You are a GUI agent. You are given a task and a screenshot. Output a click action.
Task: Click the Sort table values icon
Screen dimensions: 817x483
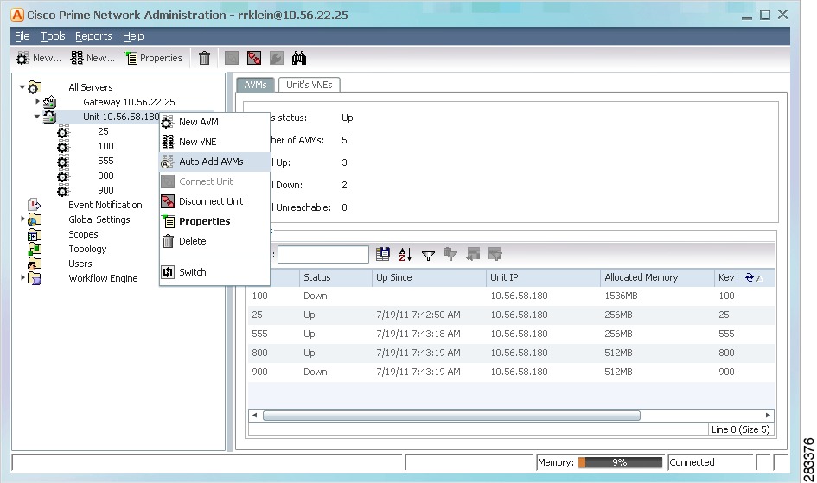[405, 255]
